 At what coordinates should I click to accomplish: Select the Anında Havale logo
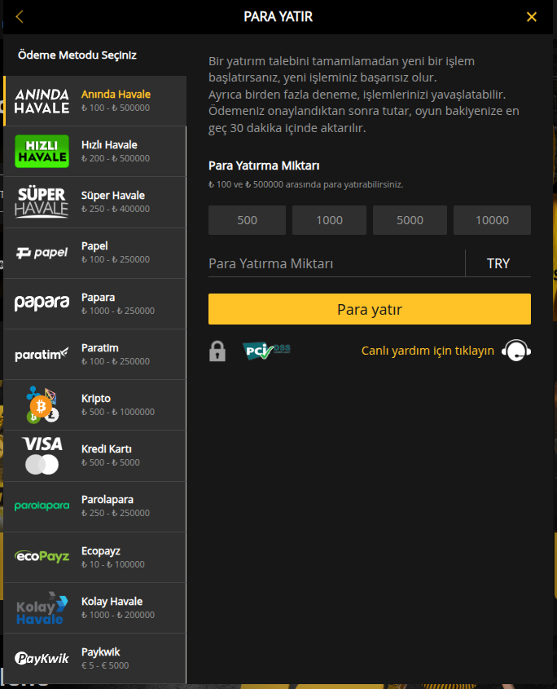point(42,101)
